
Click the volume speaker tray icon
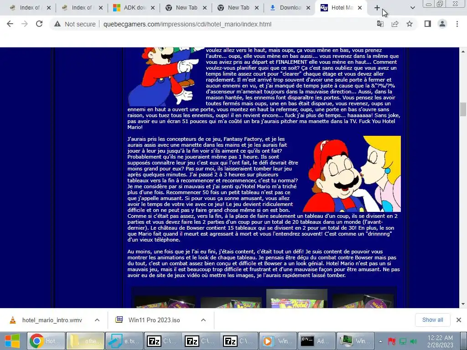pos(414,341)
